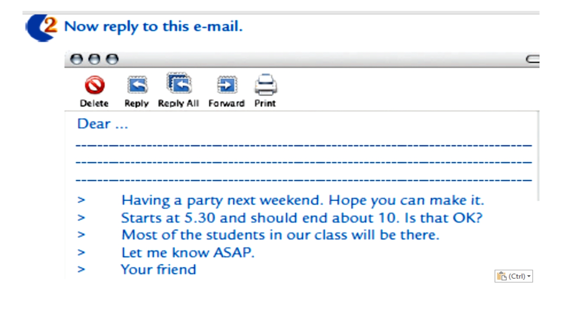
Task: Open the Paste Options (Ctrl) dropdown arrow
Action: [x=529, y=276]
